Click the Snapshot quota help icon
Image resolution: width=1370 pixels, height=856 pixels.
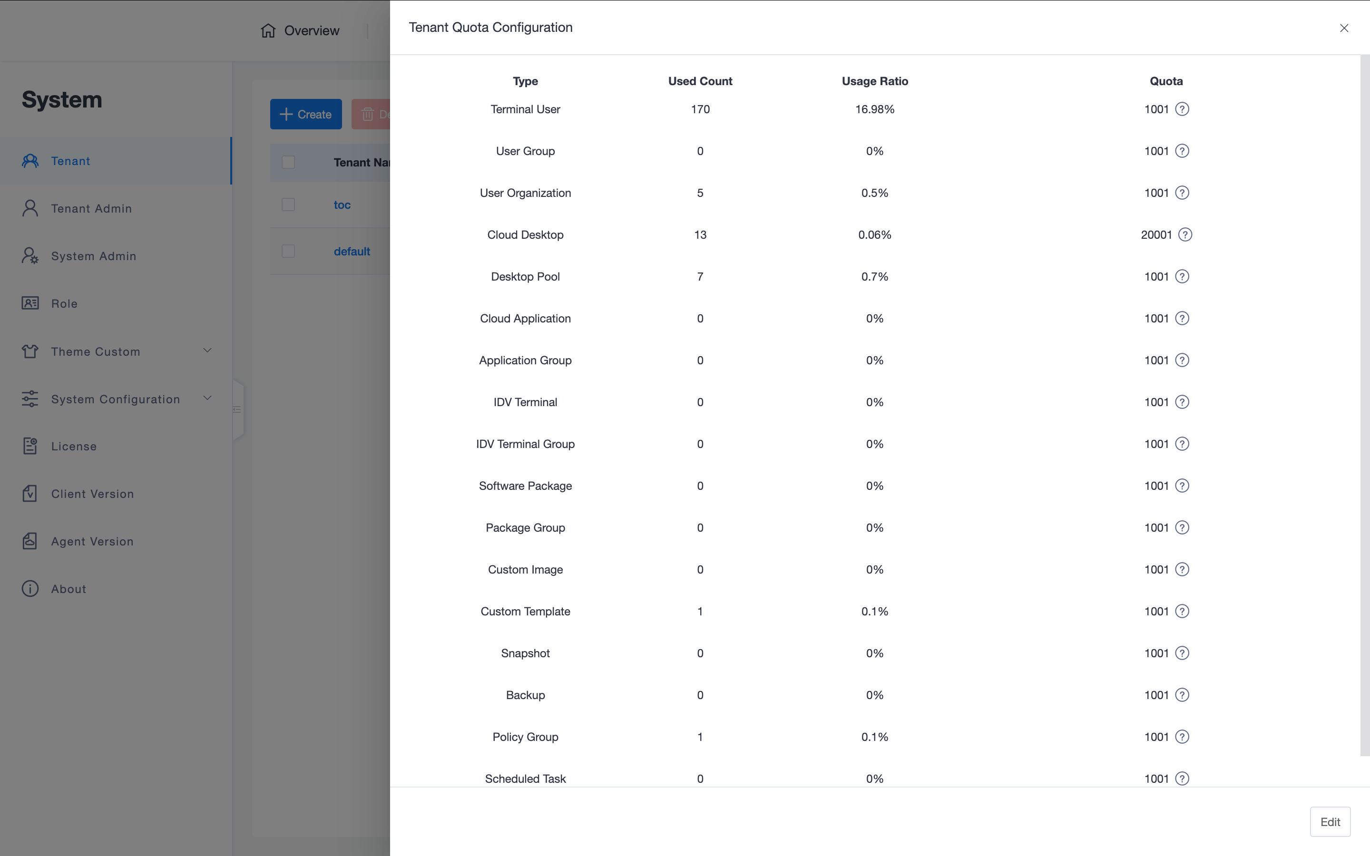pos(1182,653)
